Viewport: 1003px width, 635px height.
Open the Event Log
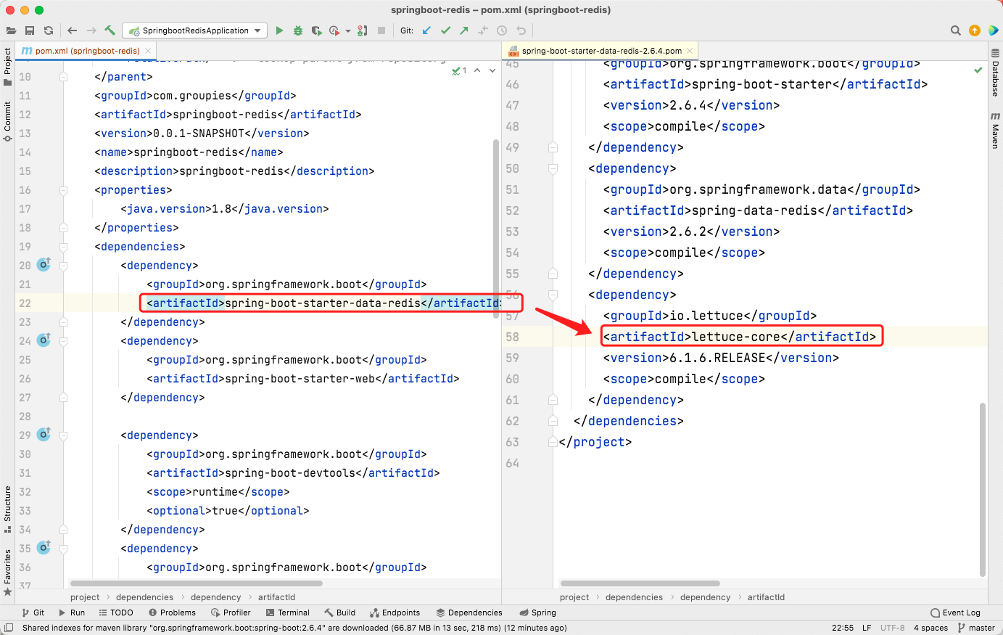click(955, 613)
